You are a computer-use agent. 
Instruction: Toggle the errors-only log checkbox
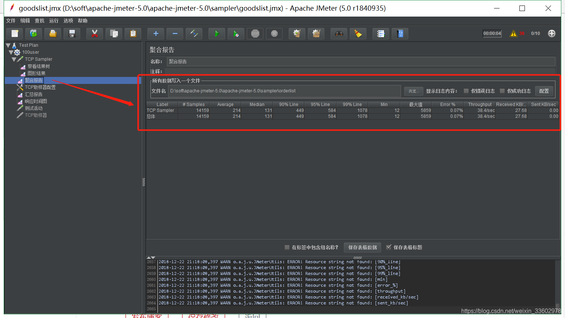coord(466,91)
